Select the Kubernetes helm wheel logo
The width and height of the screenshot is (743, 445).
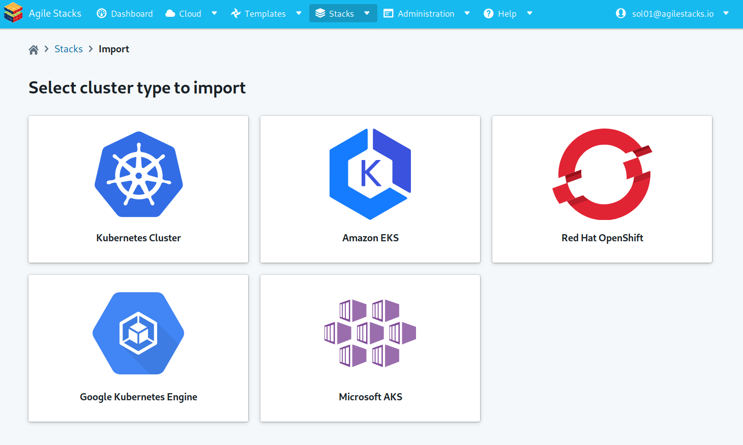click(139, 175)
